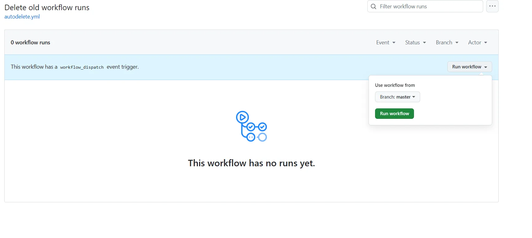Open the Actor filter dropdown

point(477,42)
